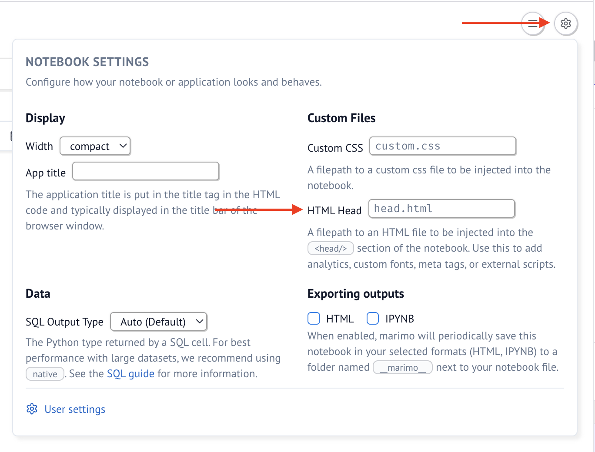This screenshot has width=595, height=452.
Task: Open the SQL Output Type dropdown
Action: [x=159, y=322]
